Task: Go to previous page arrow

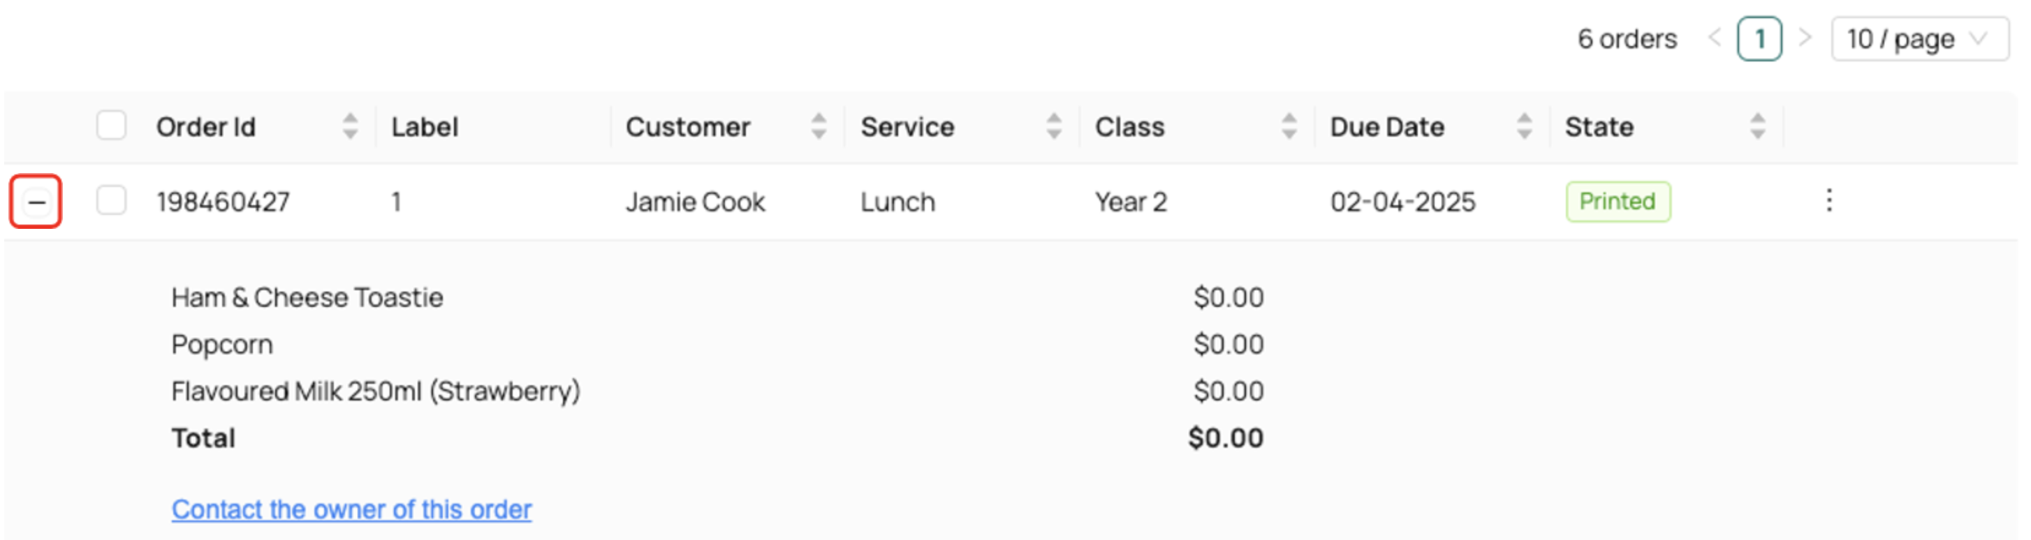Action: [1713, 38]
